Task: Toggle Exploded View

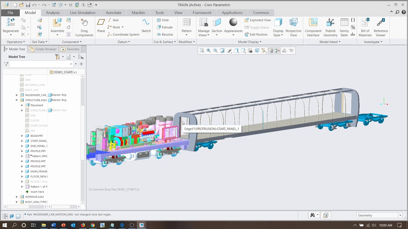Action: point(258,20)
